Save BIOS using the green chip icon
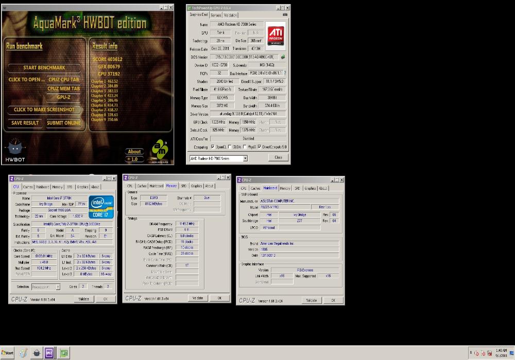This screenshot has width=515, height=360. point(282,57)
